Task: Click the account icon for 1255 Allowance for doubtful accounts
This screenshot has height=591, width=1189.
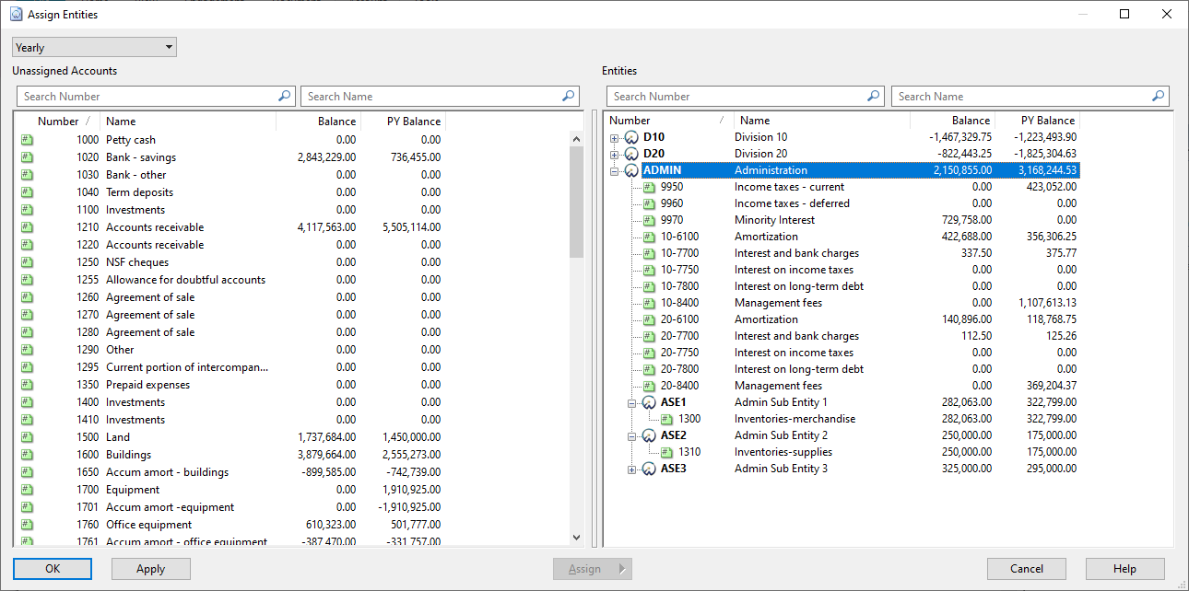Action: click(28, 280)
